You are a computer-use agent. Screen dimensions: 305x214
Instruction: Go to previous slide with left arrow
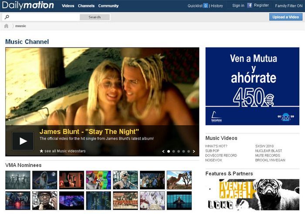(163, 151)
